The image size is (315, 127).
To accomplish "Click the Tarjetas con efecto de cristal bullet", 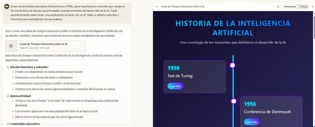I will click(x=65, y=89).
